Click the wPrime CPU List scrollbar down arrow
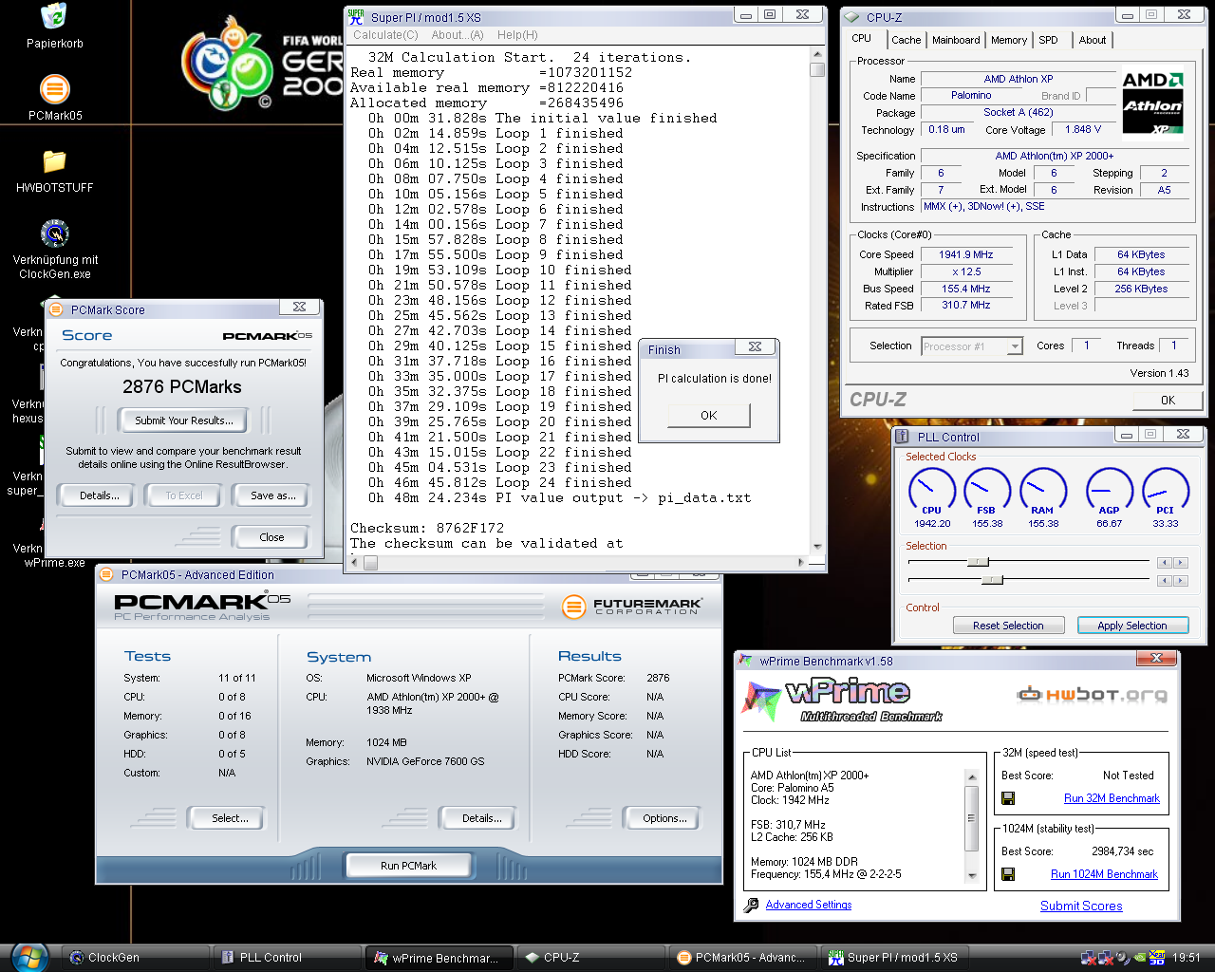Screen dimensions: 1215x972 (x=971, y=876)
